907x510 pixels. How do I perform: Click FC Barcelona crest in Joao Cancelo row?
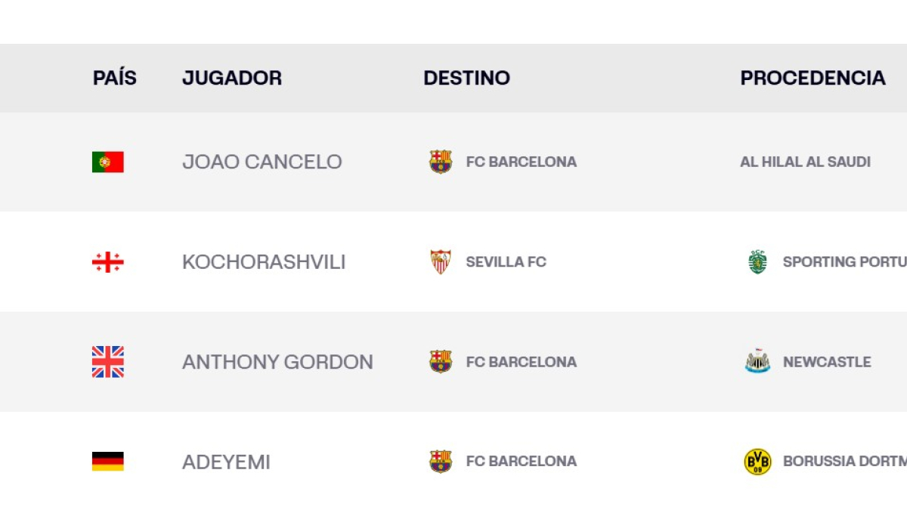point(441,162)
